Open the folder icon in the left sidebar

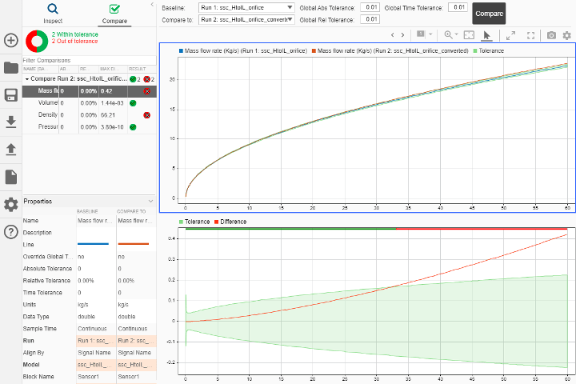[x=11, y=68]
